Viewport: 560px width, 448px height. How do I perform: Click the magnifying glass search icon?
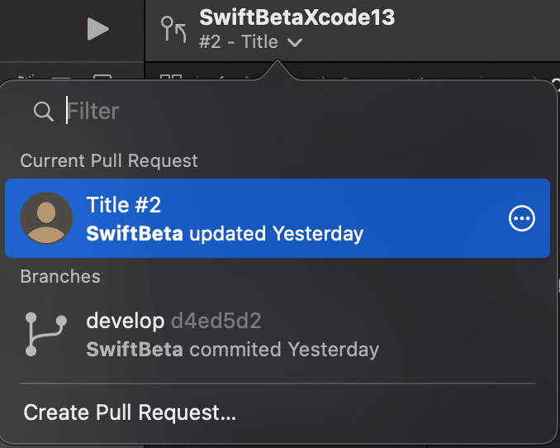[x=44, y=112]
